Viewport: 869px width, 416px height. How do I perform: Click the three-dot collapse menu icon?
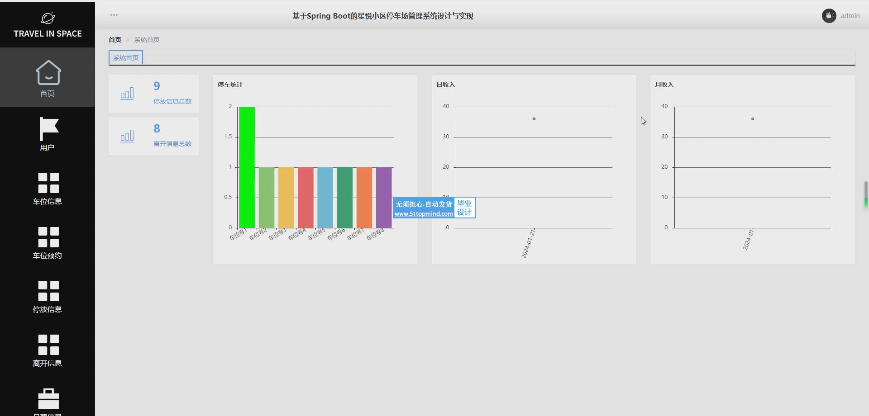(x=114, y=15)
